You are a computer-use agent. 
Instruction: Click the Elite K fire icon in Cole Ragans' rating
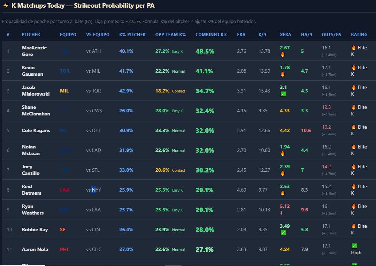[354, 127]
